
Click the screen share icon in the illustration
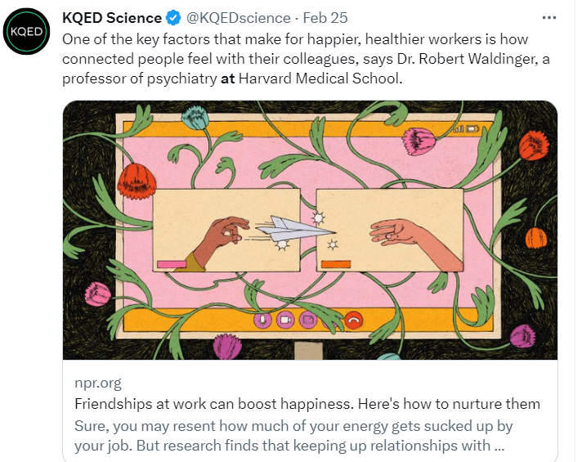pyautogui.click(x=307, y=320)
